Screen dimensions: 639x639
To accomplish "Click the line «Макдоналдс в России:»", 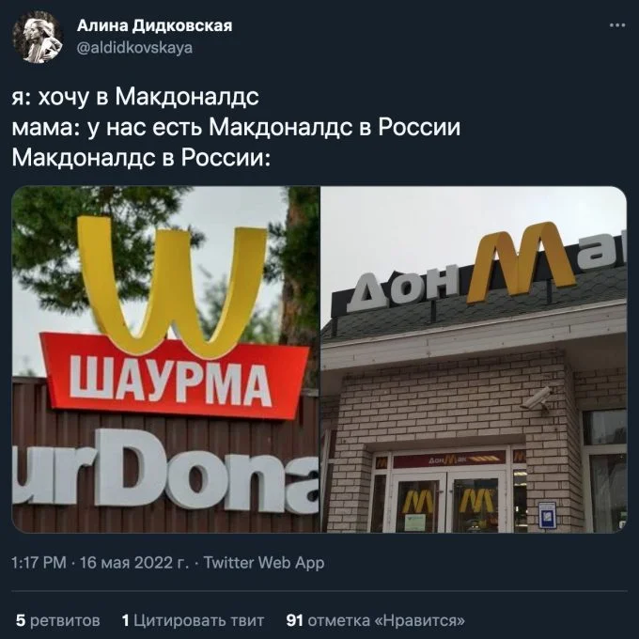I will (x=141, y=158).
